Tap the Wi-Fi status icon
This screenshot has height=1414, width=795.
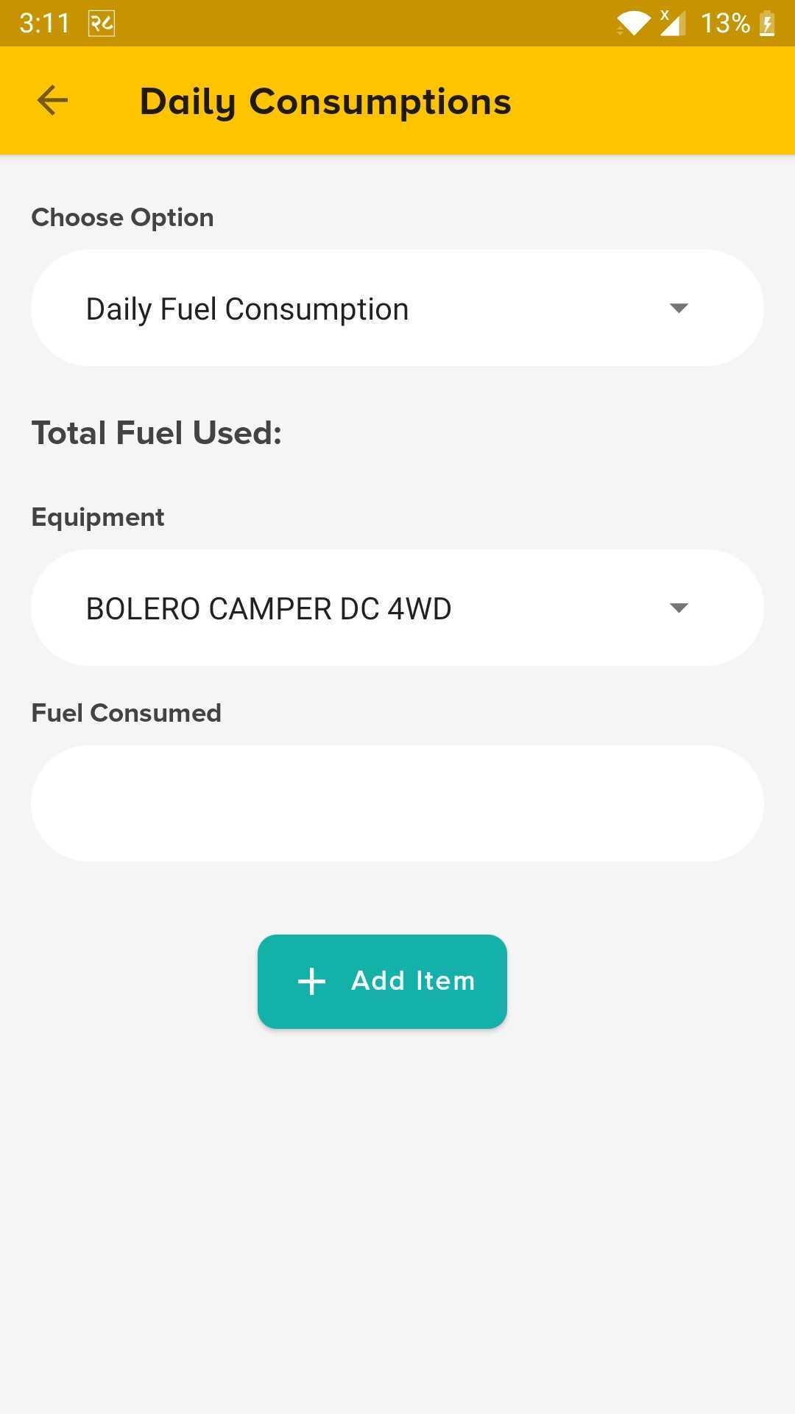click(x=633, y=24)
